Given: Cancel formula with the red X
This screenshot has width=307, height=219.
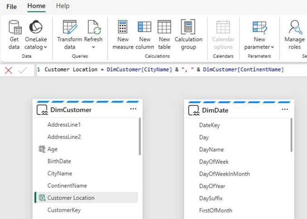Looking at the screenshot, I should click(9, 70).
